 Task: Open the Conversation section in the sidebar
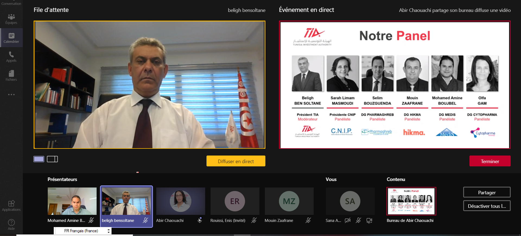coord(11,3)
